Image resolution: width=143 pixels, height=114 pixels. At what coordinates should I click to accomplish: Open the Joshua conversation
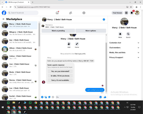pyautogui.click(x=19, y=57)
